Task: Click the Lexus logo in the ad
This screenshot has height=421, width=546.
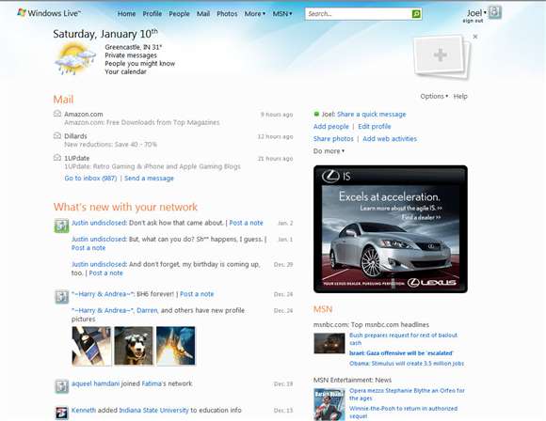Action: tap(432, 283)
